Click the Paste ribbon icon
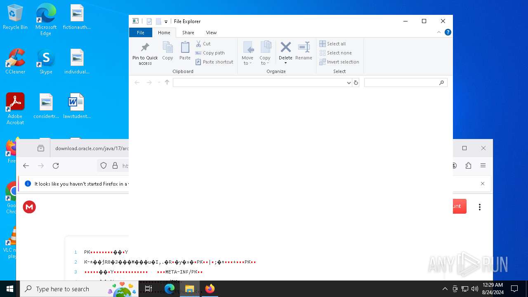The image size is (528, 297). 185,51
